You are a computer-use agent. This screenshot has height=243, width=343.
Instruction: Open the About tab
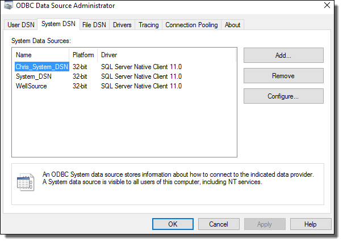232,25
